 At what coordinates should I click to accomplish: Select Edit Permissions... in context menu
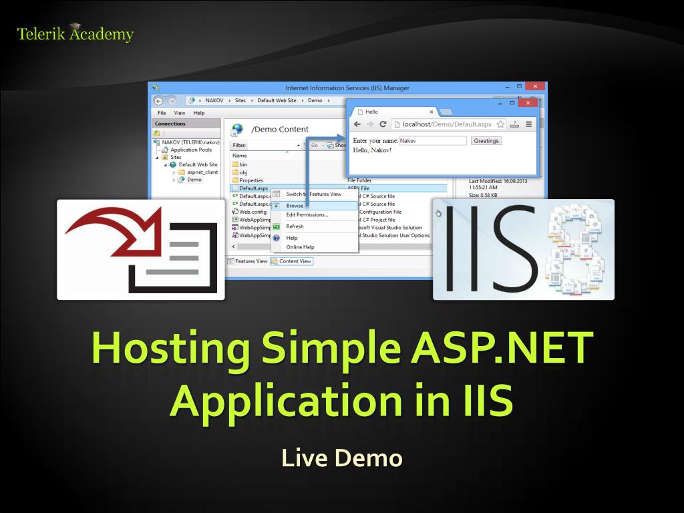pyautogui.click(x=314, y=214)
